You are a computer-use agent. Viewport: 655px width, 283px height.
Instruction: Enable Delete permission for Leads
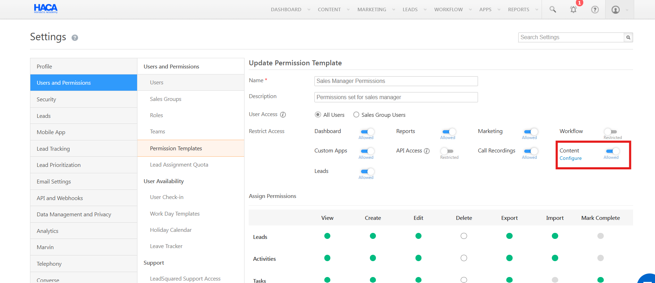click(x=464, y=236)
